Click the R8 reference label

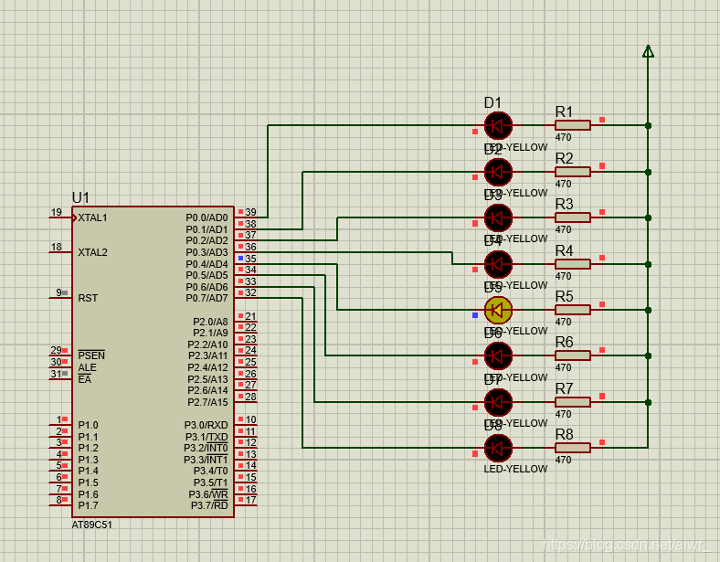point(565,434)
